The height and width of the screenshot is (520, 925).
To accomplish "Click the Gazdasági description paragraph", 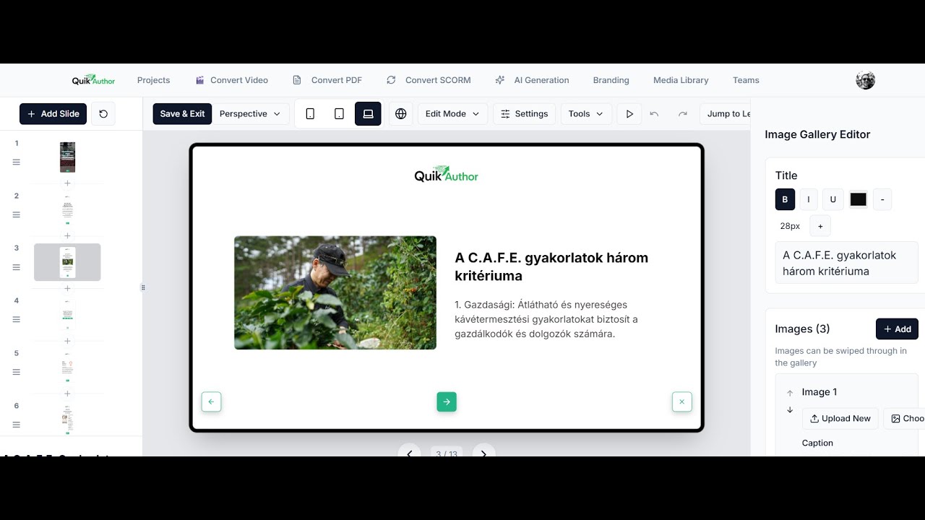I will (546, 319).
